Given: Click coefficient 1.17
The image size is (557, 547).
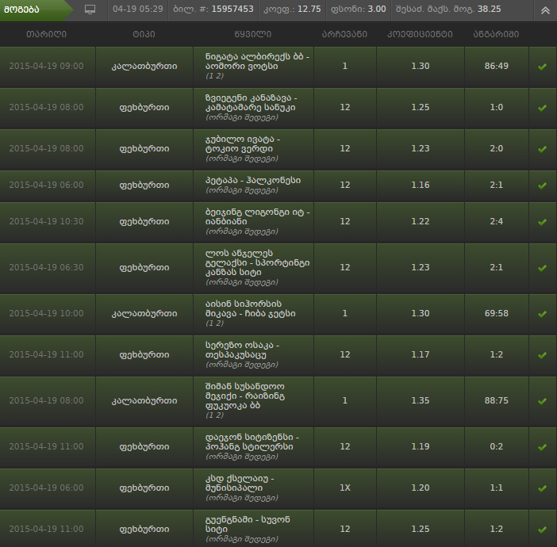Looking at the screenshot, I should [x=421, y=354].
